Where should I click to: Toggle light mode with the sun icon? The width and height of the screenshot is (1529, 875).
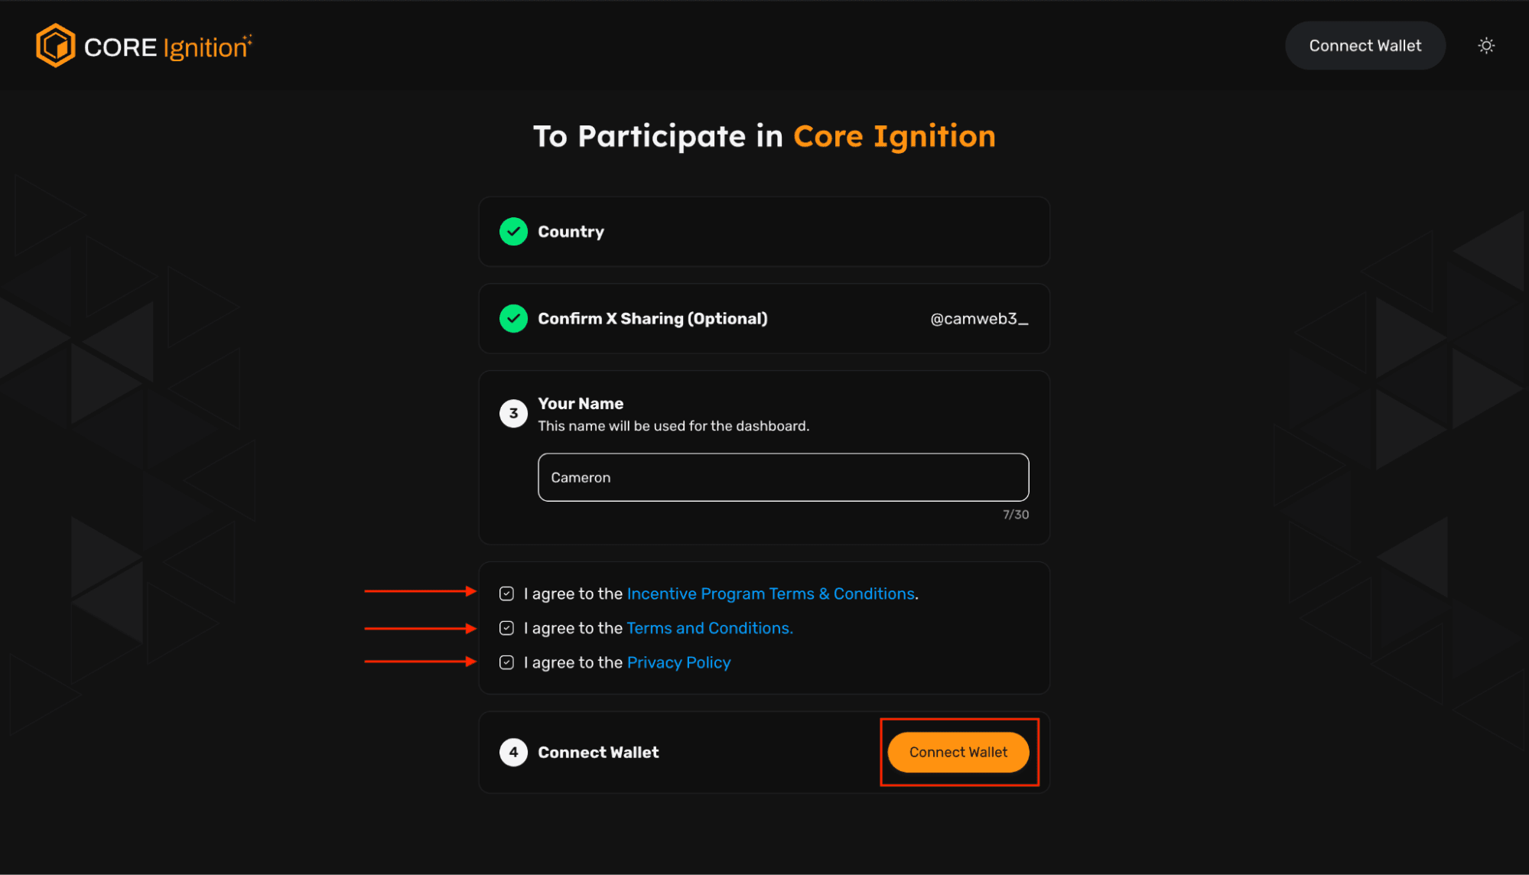tap(1486, 45)
